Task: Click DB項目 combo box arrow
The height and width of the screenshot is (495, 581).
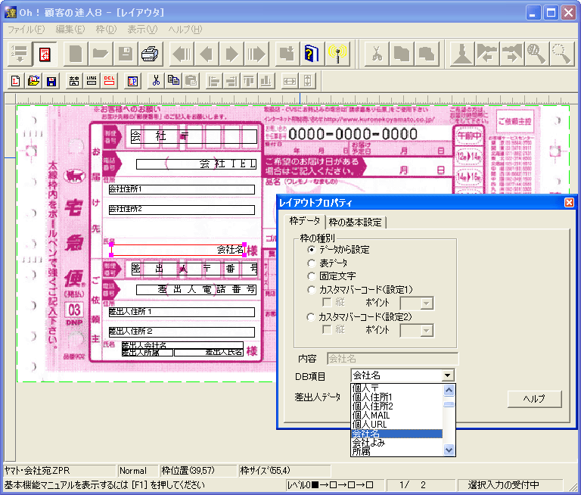Action: pos(448,375)
